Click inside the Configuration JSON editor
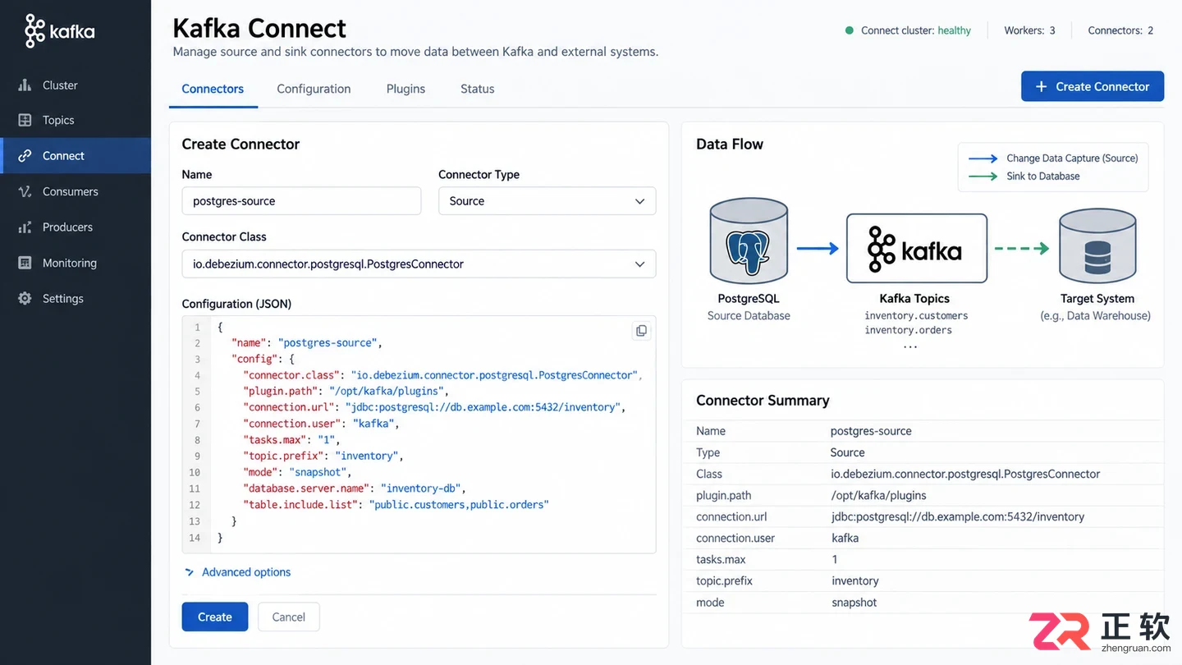The width and height of the screenshot is (1182, 665). coord(419,434)
